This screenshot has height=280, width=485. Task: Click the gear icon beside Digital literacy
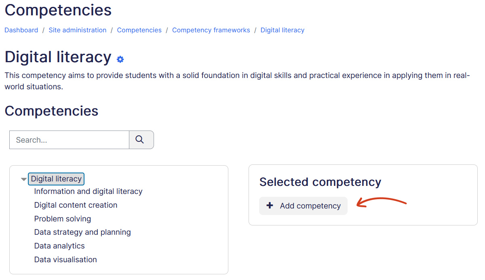pyautogui.click(x=120, y=59)
